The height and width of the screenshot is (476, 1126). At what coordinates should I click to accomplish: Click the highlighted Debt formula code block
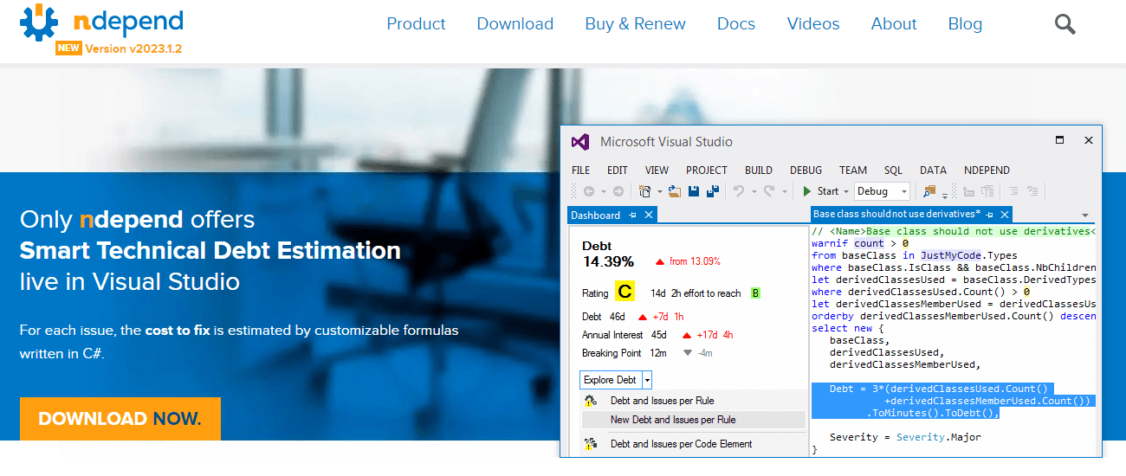[x=954, y=401]
